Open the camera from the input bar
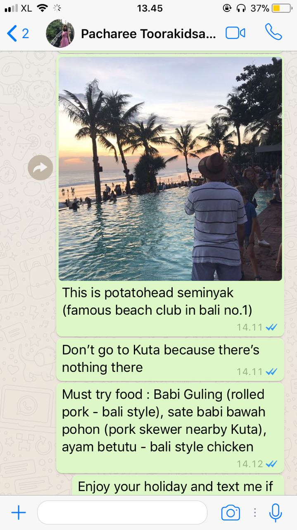Screen dimensions: 297x530 230,513
